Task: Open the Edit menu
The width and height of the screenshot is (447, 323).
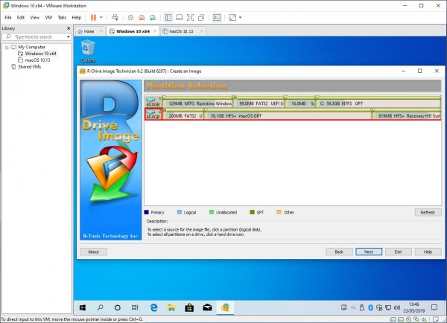Action: [x=21, y=18]
